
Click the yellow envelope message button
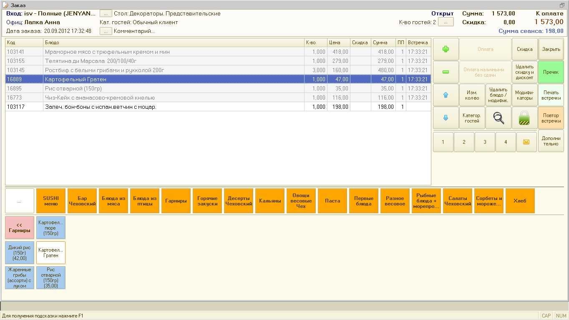[x=526, y=142]
